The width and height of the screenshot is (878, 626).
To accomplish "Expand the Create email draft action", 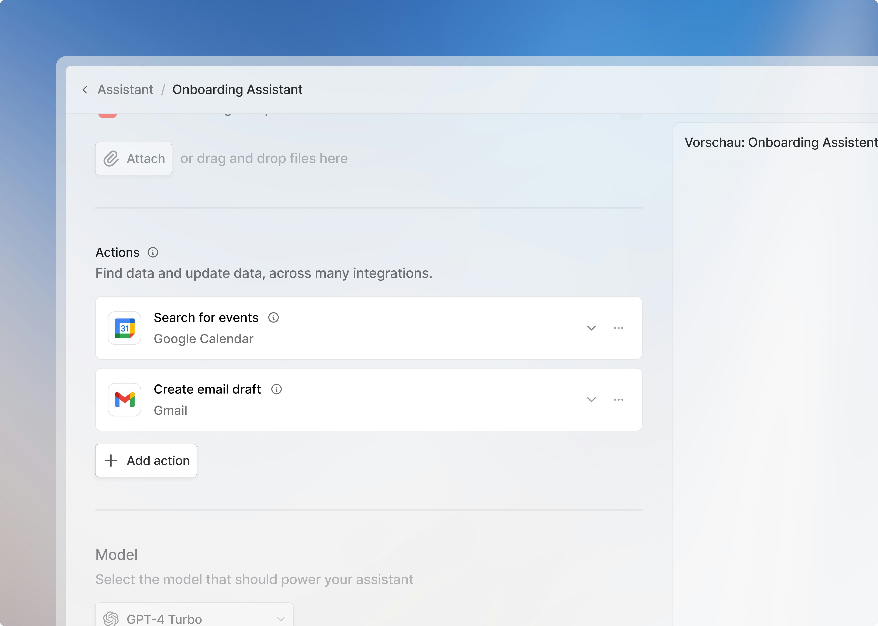I will point(591,400).
